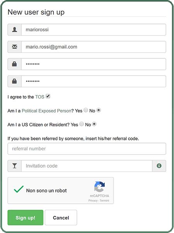Select No for US Citizen or Resident
Screen dimensions: 174x233
point(94,124)
